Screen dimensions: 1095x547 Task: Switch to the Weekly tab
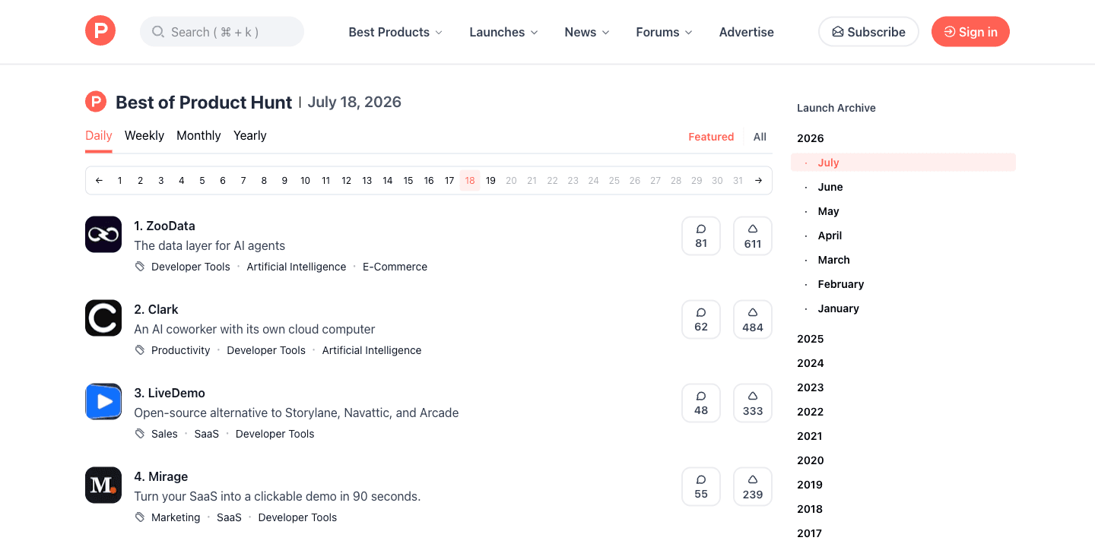coord(144,135)
